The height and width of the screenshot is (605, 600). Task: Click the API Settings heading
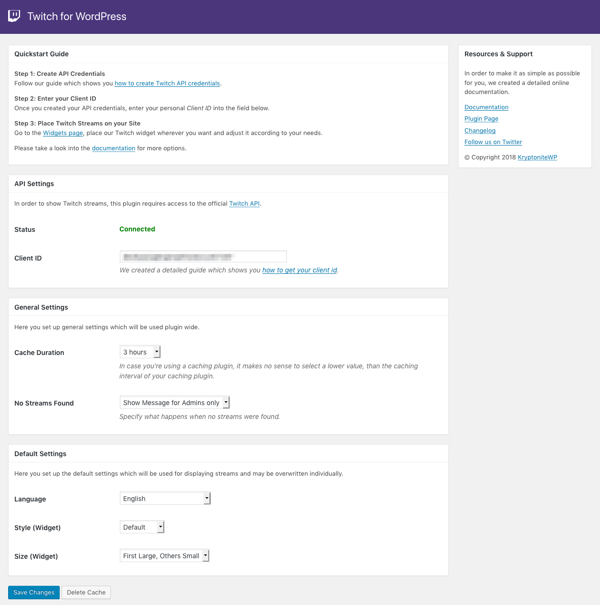pyautogui.click(x=34, y=184)
